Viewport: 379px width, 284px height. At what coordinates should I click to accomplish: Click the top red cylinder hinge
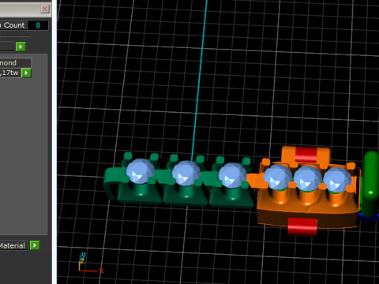click(306, 155)
